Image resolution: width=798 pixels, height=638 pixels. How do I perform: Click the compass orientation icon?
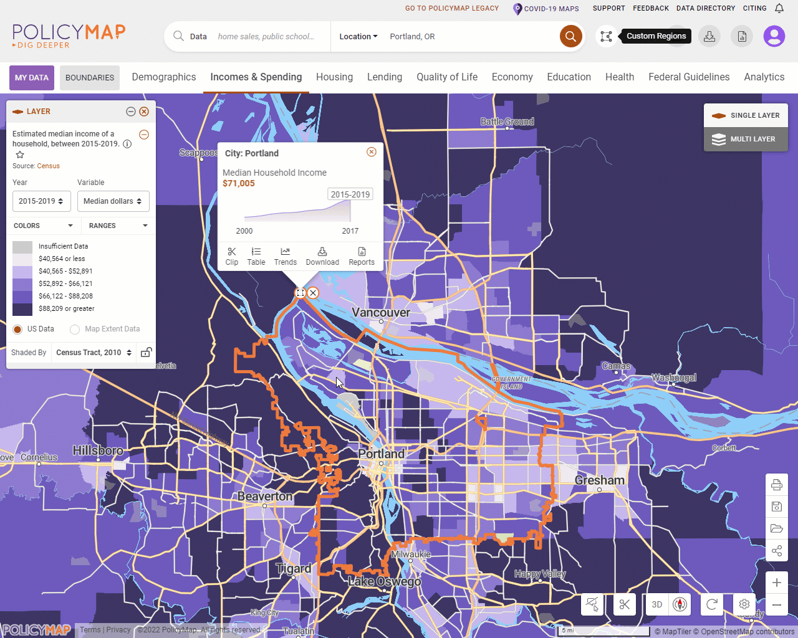[681, 604]
